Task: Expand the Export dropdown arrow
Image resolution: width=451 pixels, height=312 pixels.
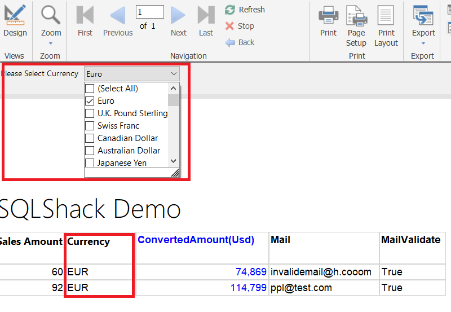Action: coord(423,43)
